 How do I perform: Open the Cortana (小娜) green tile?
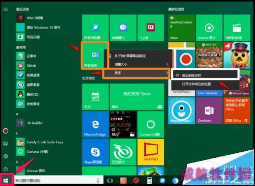[x=150, y=124]
